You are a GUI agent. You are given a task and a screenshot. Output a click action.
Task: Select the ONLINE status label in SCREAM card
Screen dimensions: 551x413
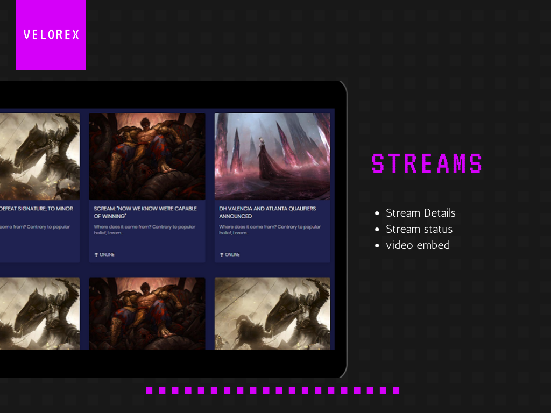click(x=107, y=255)
